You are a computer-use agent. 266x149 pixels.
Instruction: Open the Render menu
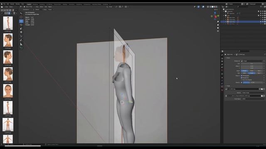pyautogui.click(x=12, y=4)
